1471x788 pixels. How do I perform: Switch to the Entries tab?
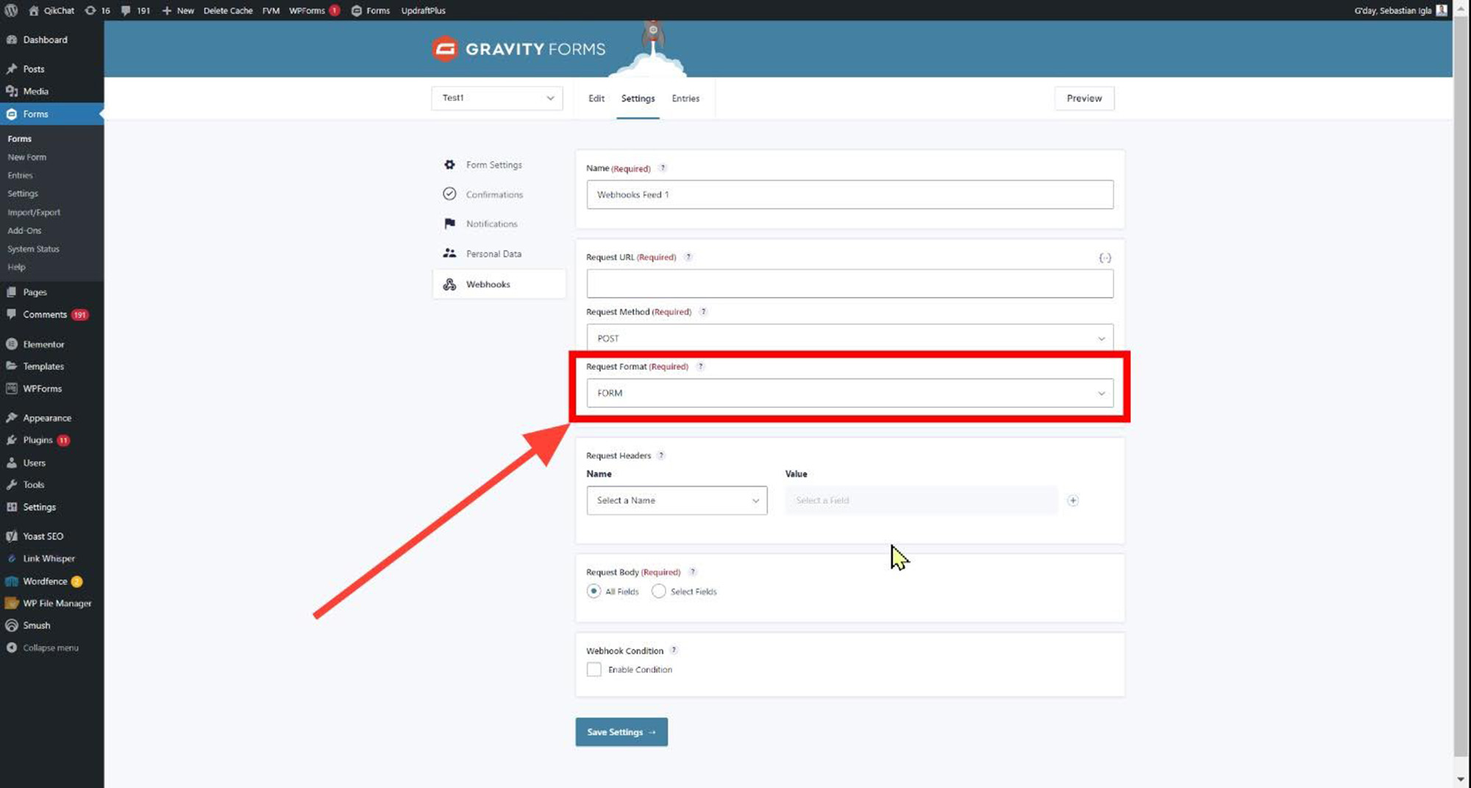(x=685, y=98)
